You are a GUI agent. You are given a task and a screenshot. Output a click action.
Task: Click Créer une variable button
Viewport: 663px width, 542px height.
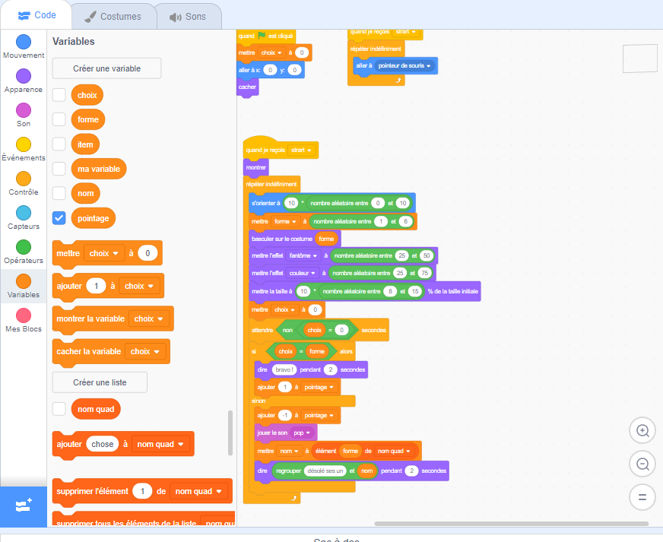[106, 68]
